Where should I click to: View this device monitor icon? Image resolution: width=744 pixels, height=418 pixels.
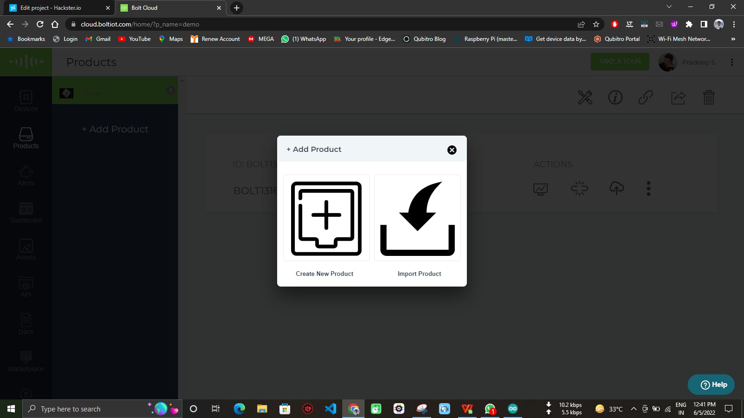pyautogui.click(x=540, y=189)
